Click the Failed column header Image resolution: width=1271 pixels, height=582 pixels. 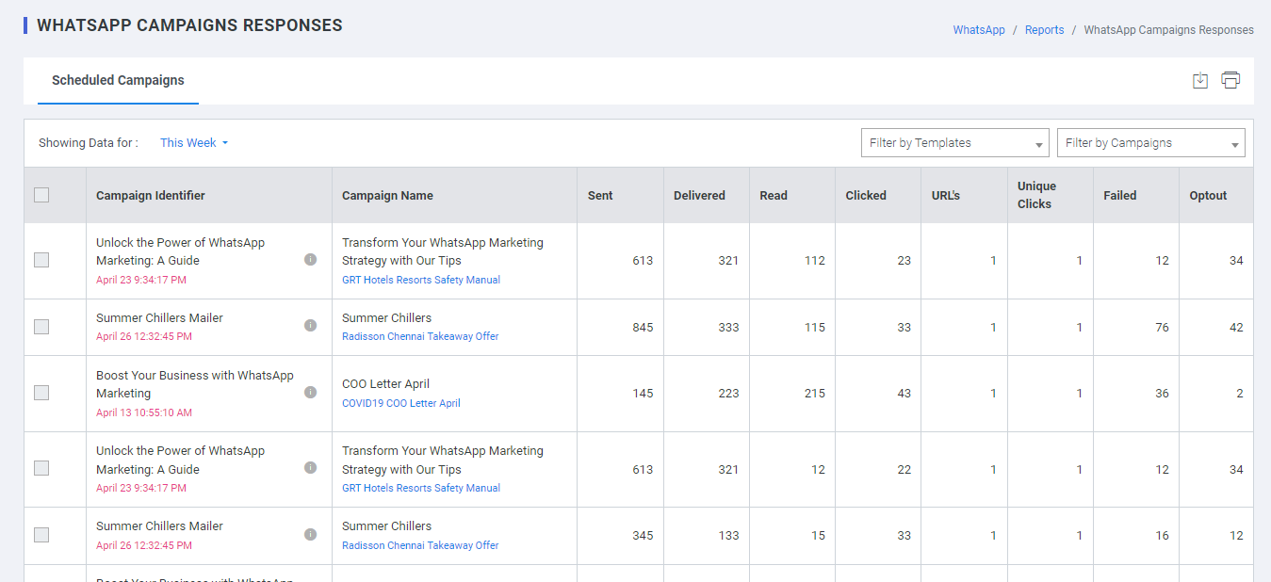pyautogui.click(x=1120, y=196)
